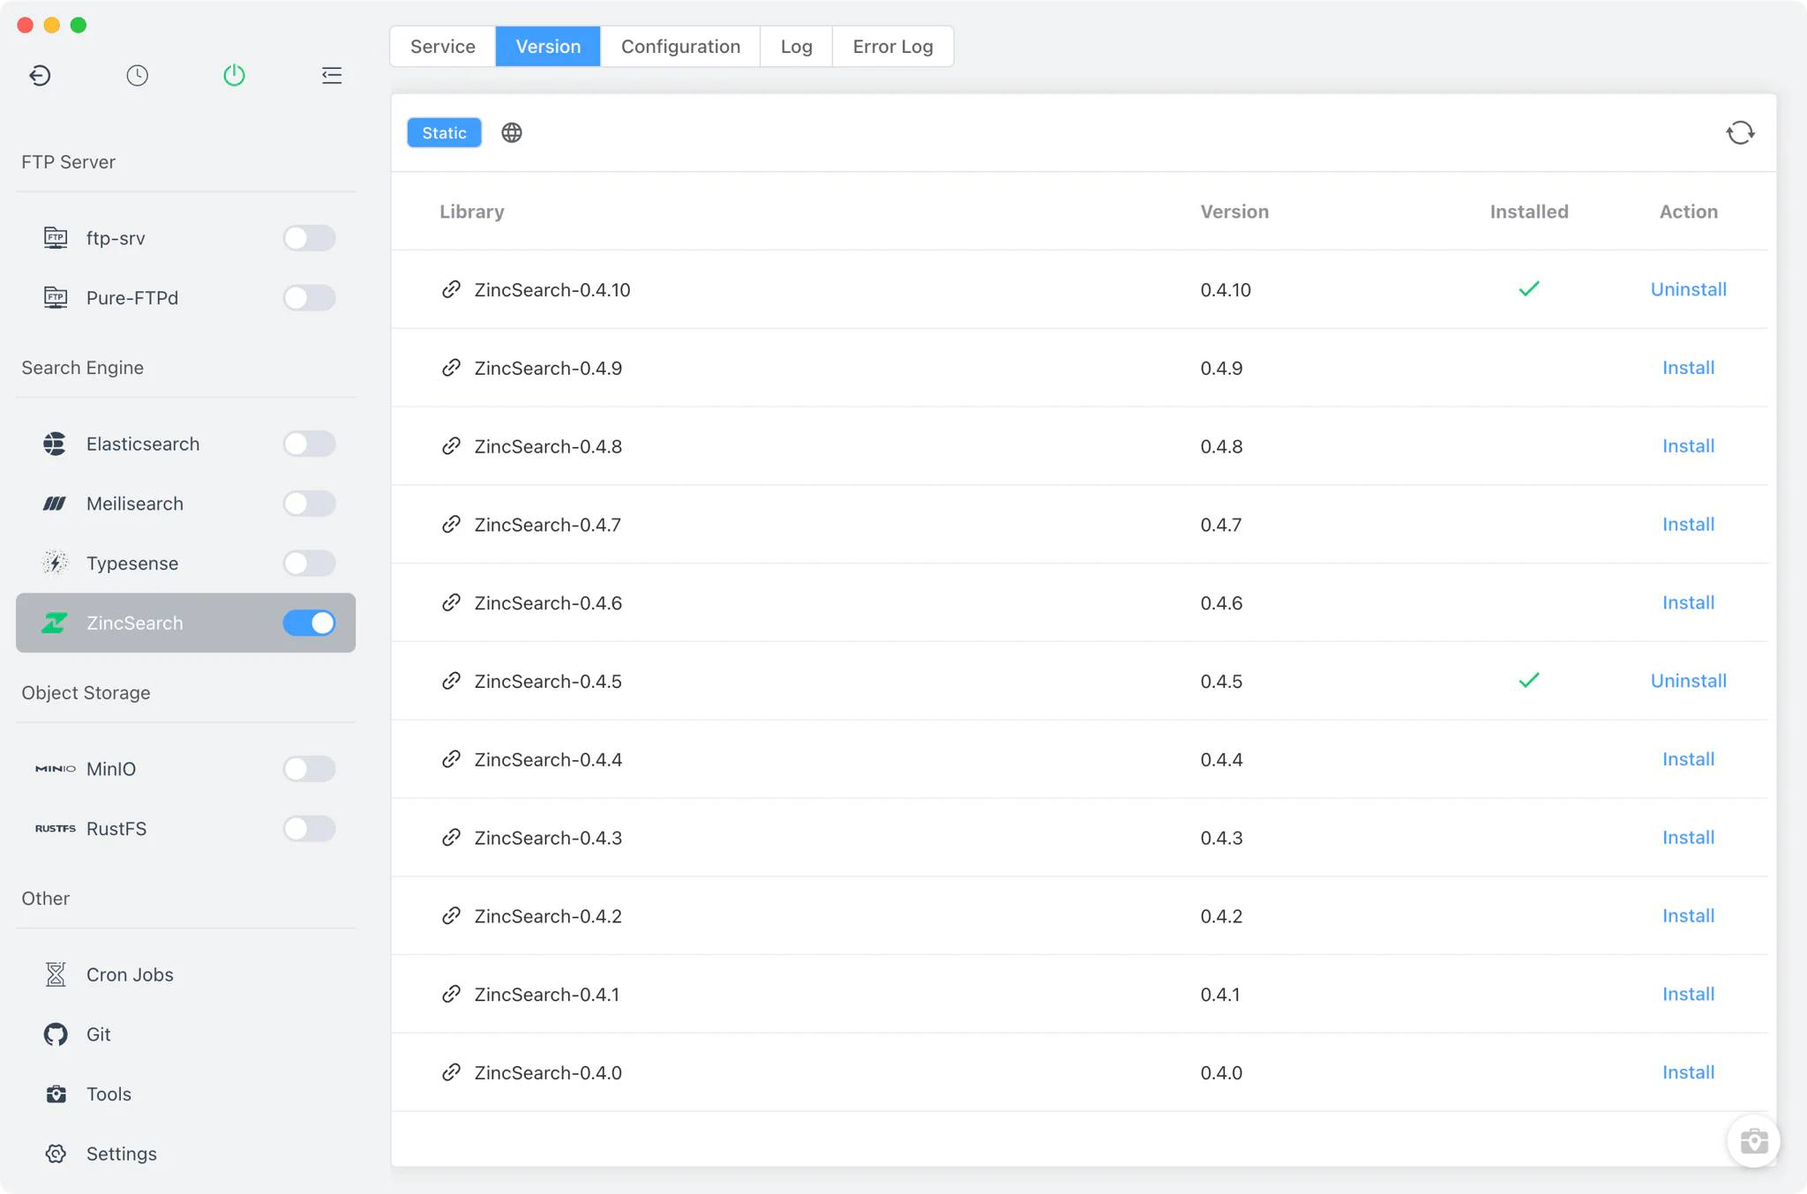Viewport: 1807px width, 1194px height.
Task: Uninstall ZincSearch-0.4.5
Action: 1688,681
